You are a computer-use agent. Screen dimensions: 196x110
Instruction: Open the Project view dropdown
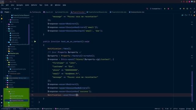[x=7, y=12]
